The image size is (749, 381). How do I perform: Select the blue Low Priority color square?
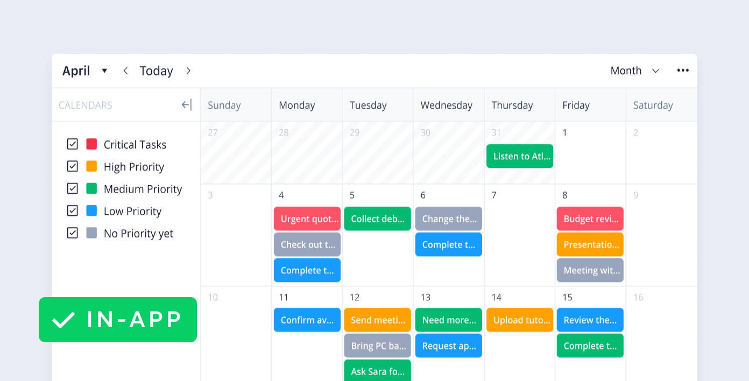[x=91, y=210]
